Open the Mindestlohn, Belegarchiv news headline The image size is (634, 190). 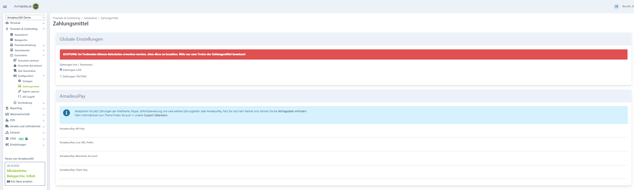[21, 173]
